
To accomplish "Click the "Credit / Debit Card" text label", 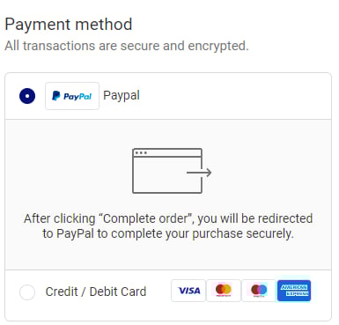I will tap(96, 292).
